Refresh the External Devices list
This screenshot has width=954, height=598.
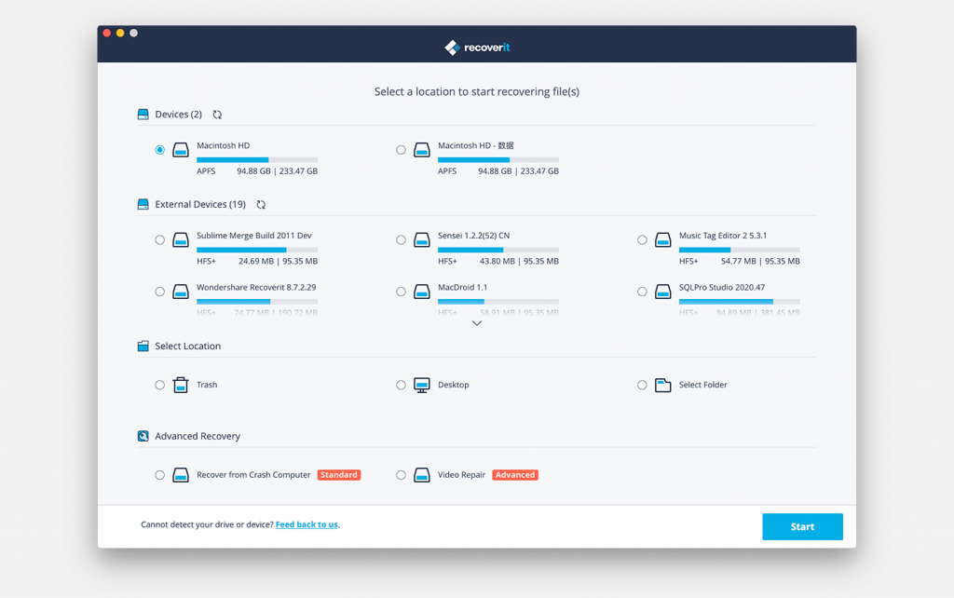click(261, 204)
